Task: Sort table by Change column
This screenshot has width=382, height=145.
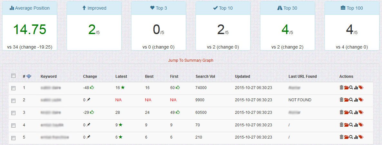Action: coord(90,76)
